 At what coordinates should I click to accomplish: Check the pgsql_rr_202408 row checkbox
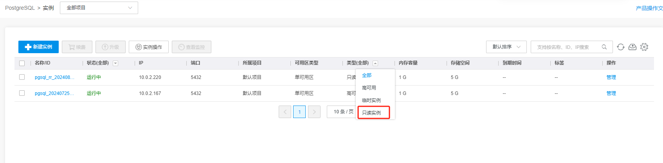click(x=22, y=77)
